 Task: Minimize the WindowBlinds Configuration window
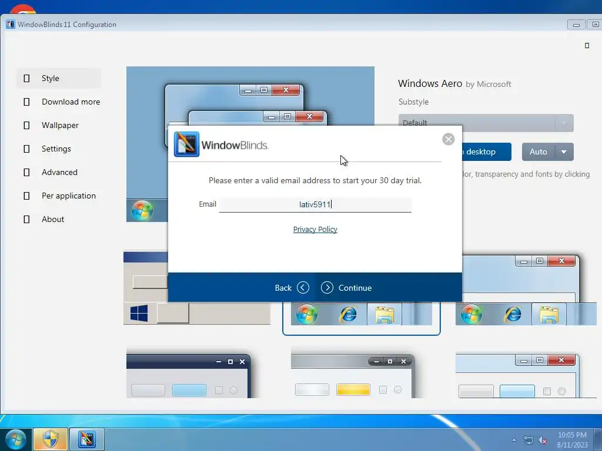576,25
